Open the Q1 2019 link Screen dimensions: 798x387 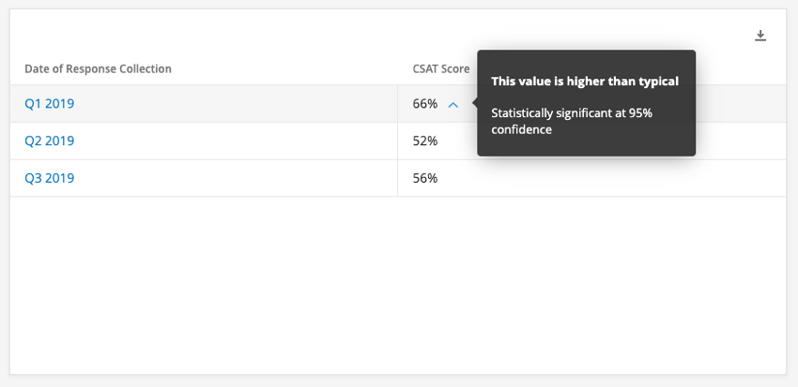49,104
